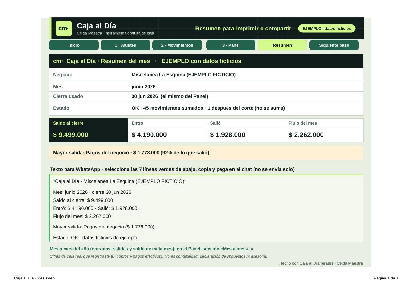Screen dimensions: 413x292
Task: Click WhatsApp line 'Entró: $ 4.190.000 · Salió'
Action: point(95,208)
